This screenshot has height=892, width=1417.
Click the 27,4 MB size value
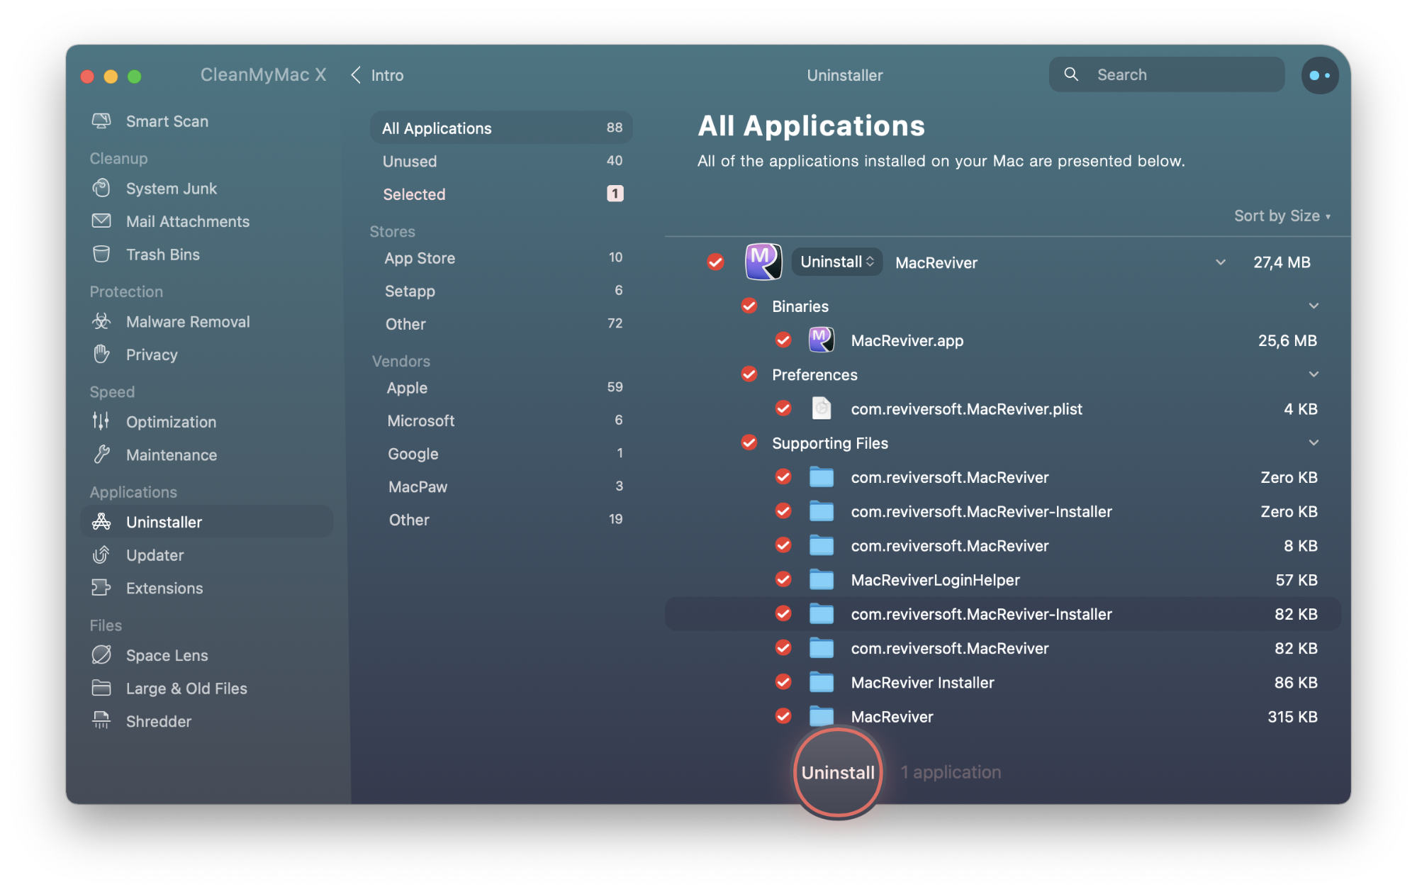pyautogui.click(x=1282, y=262)
